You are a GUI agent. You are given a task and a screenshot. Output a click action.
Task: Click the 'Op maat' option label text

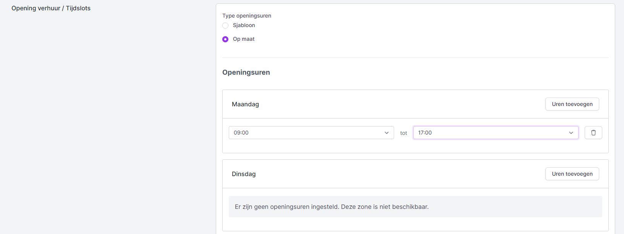tap(244, 39)
